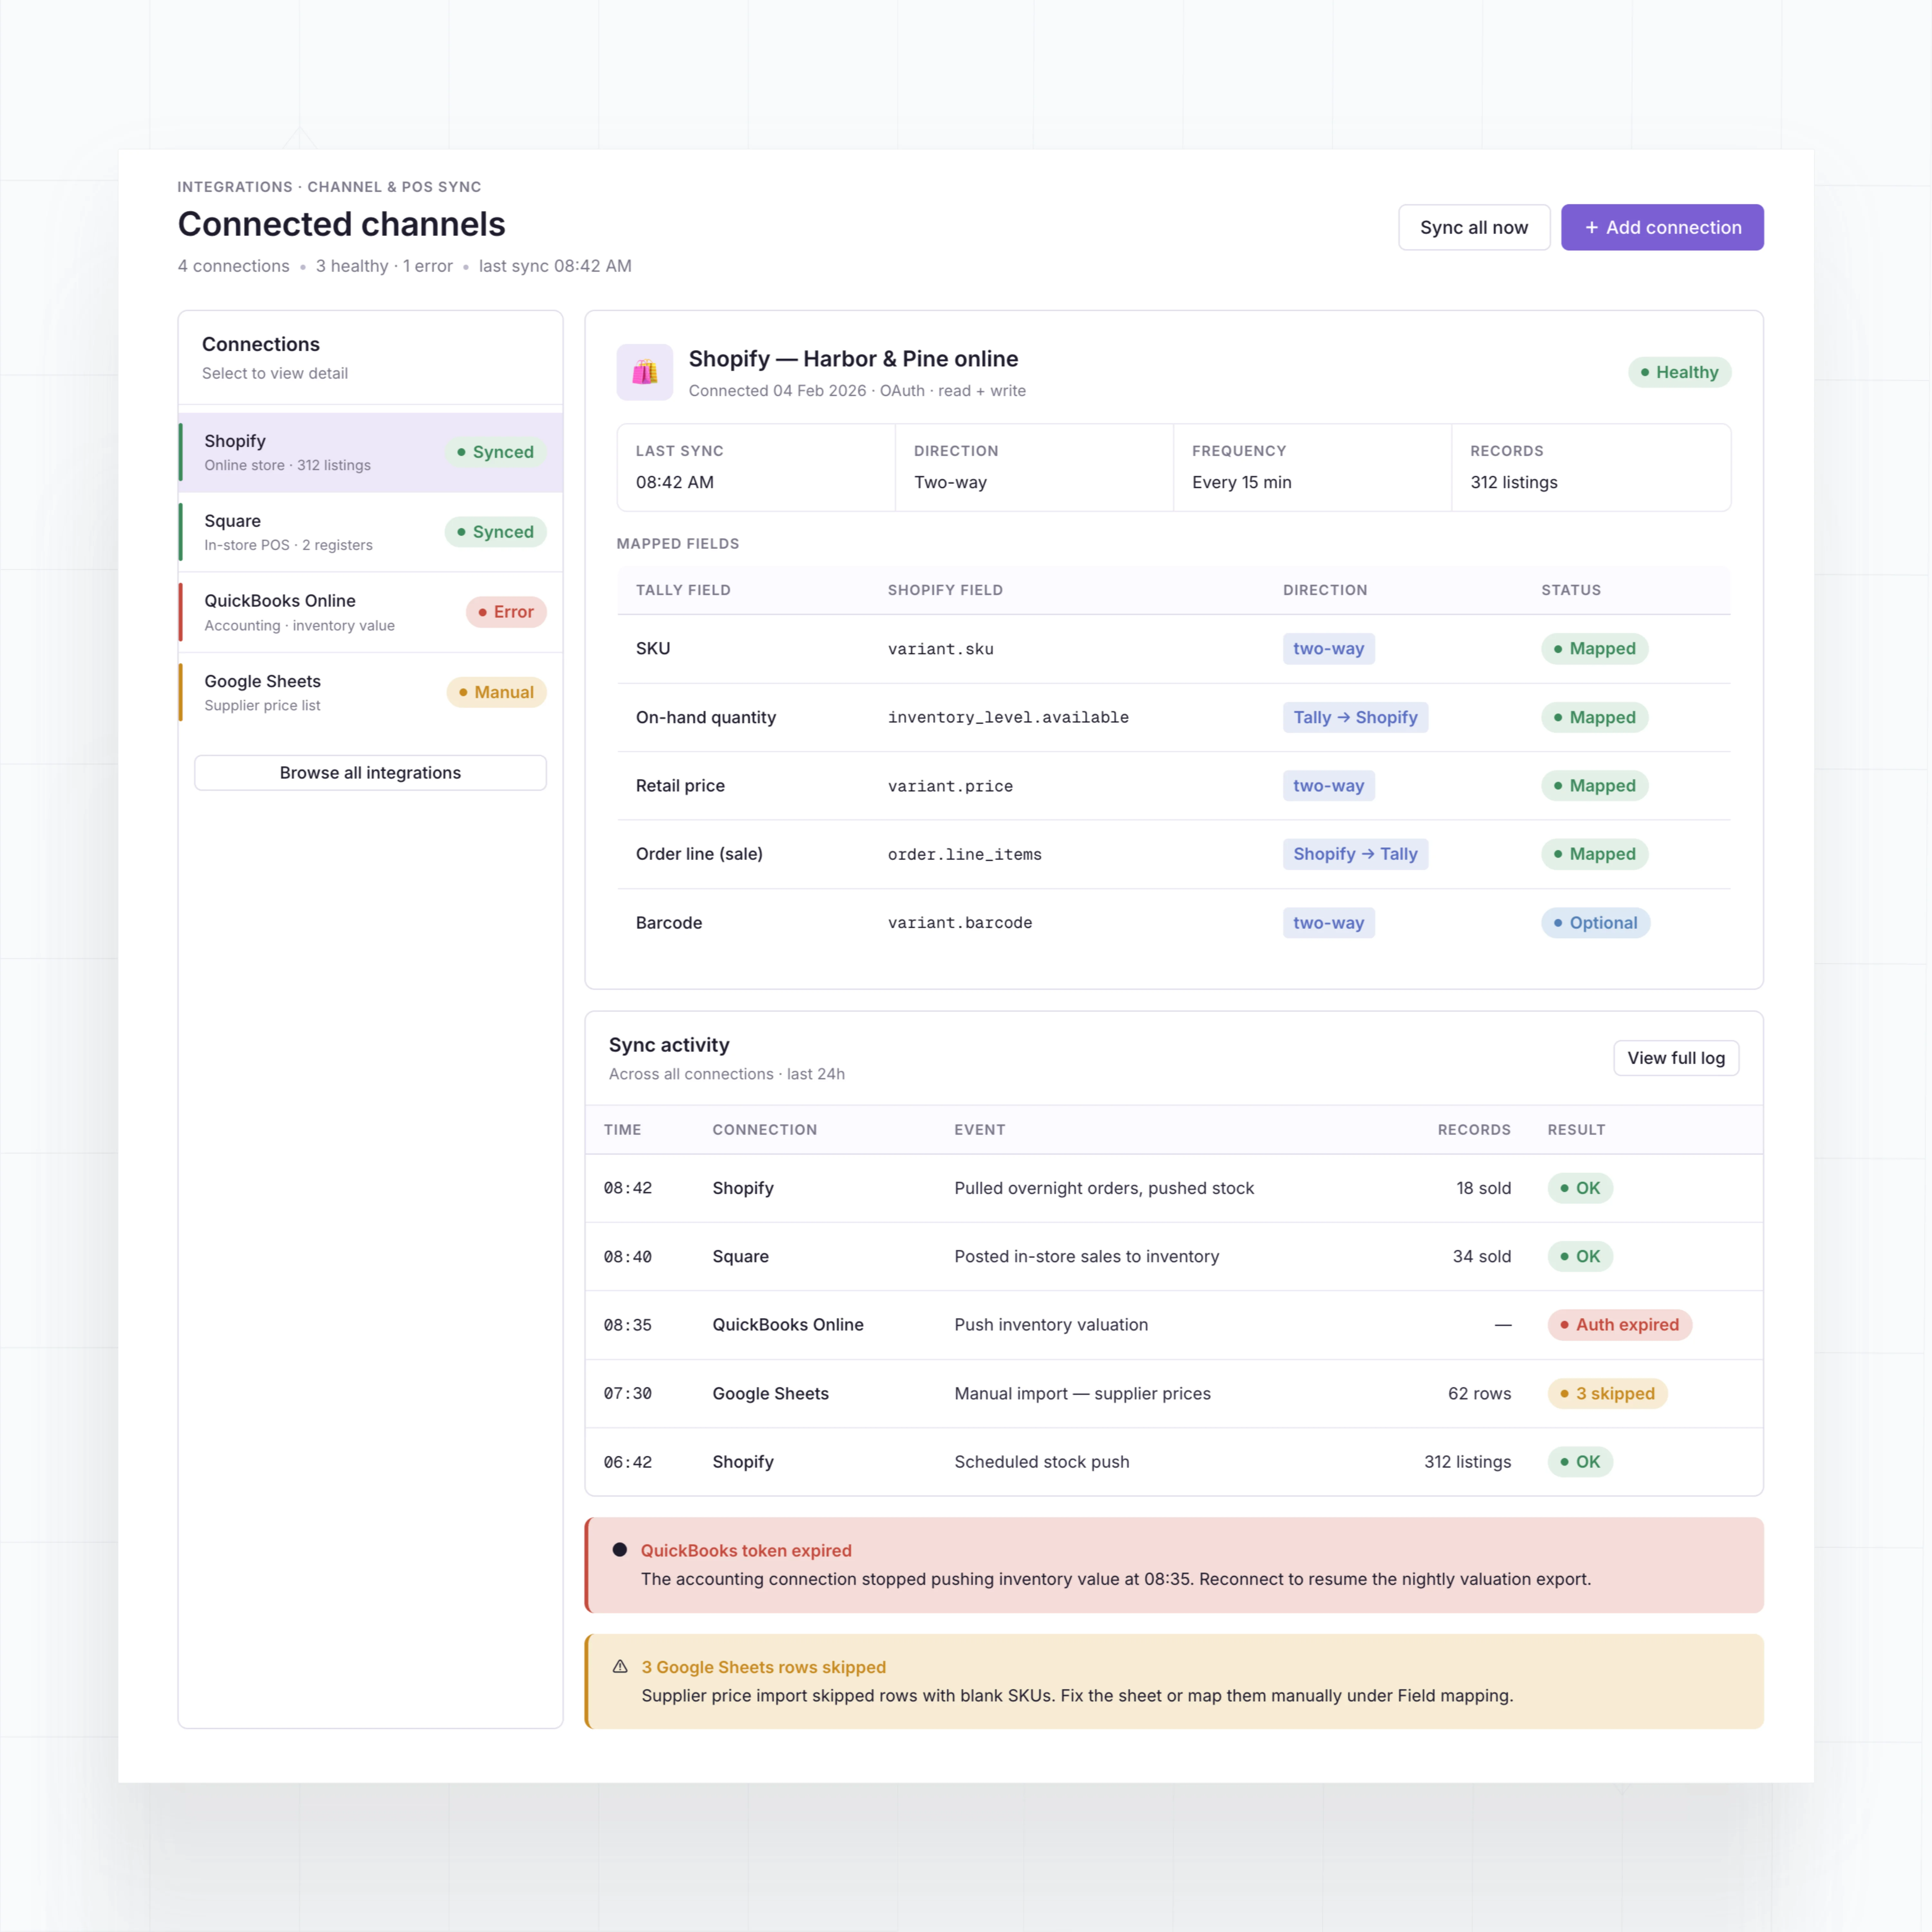Click the Last sync 08:42 AM stat
This screenshot has width=1932, height=1932.
click(x=756, y=467)
